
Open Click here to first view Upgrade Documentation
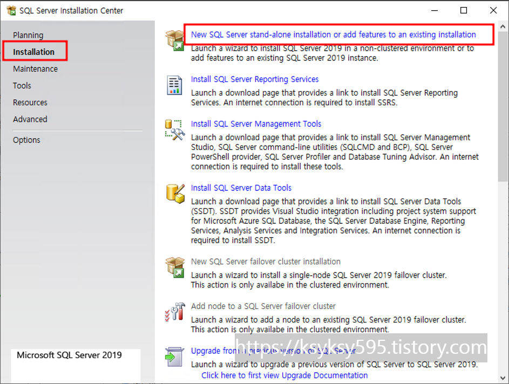click(x=284, y=375)
